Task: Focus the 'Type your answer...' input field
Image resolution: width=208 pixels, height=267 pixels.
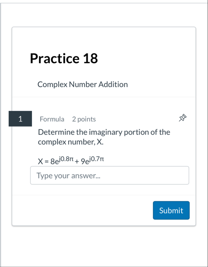Action: pyautogui.click(x=110, y=175)
